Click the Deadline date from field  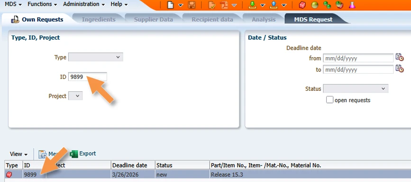pyautogui.click(x=358, y=58)
